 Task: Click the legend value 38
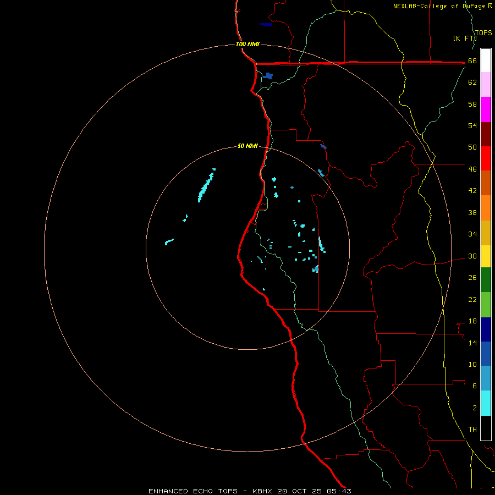(472, 213)
